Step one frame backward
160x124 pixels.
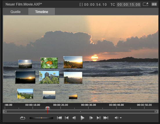tap(74, 118)
